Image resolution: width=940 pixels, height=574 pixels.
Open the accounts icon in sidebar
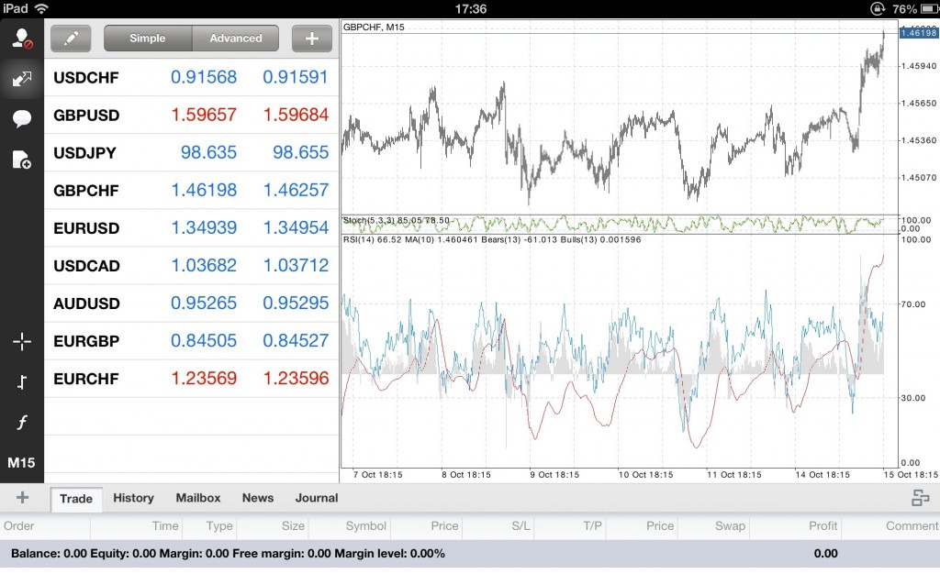click(22, 39)
